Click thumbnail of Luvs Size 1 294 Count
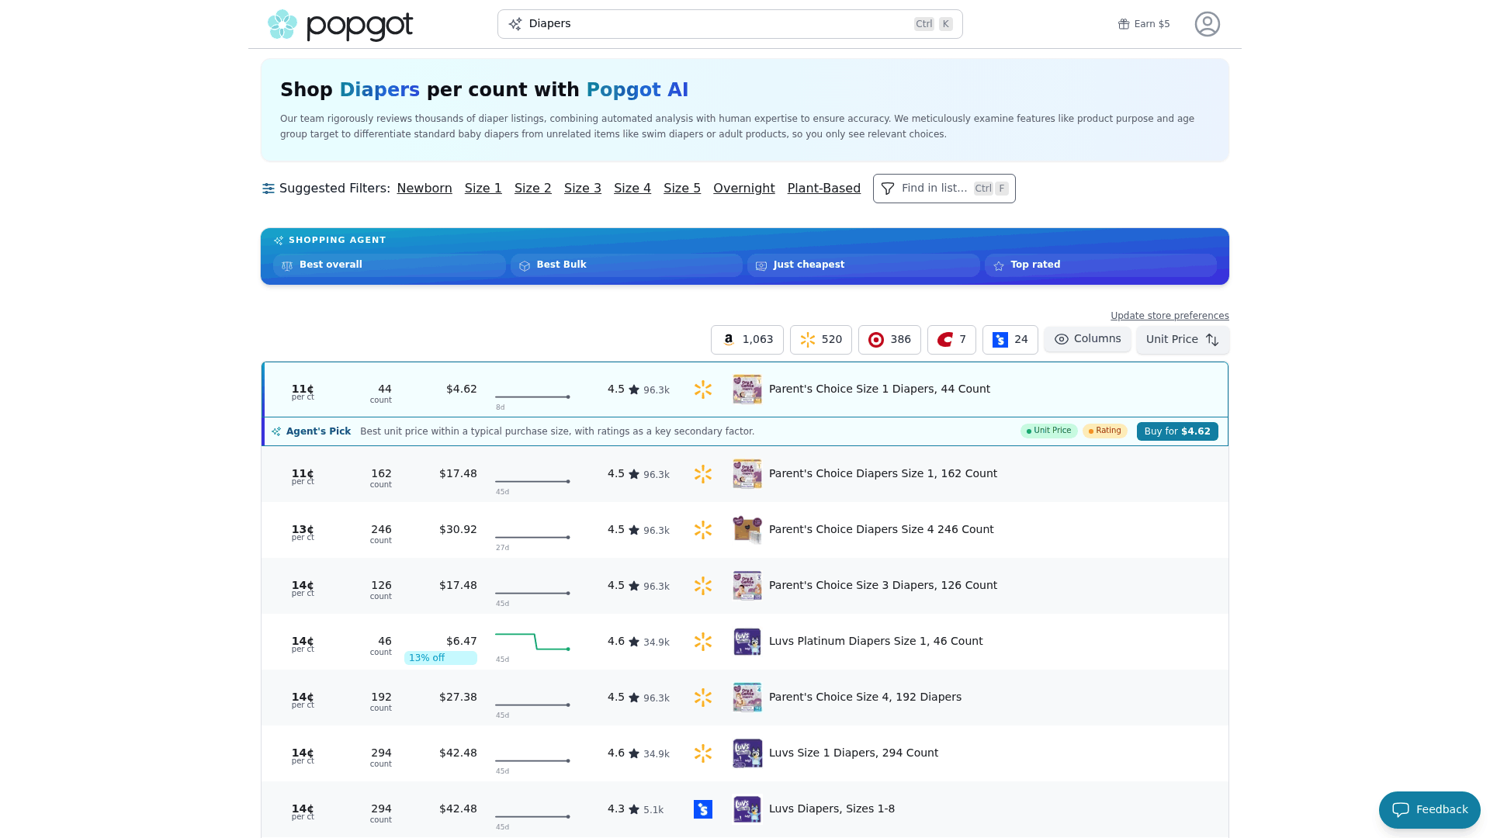This screenshot has height=838, width=1490. click(x=747, y=753)
